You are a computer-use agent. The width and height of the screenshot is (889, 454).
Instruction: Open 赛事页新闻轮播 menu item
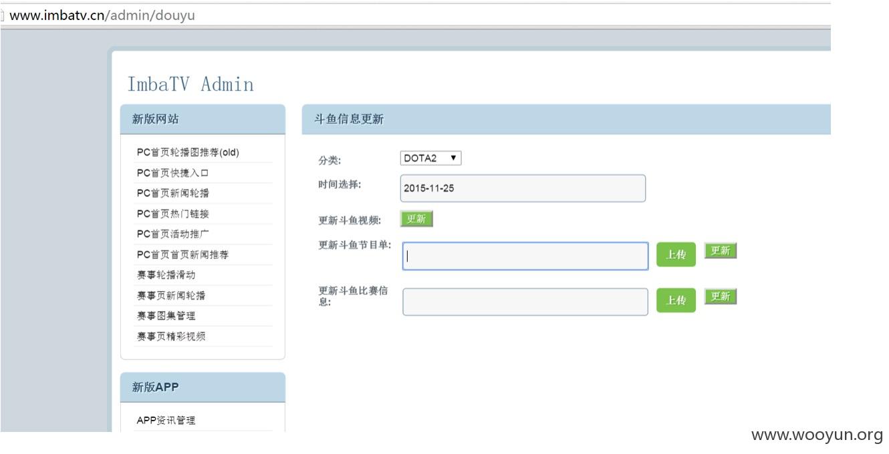[x=171, y=296]
